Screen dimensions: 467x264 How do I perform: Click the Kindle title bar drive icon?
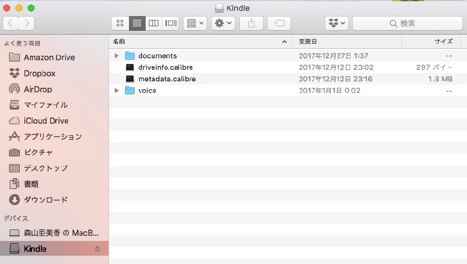(x=219, y=8)
